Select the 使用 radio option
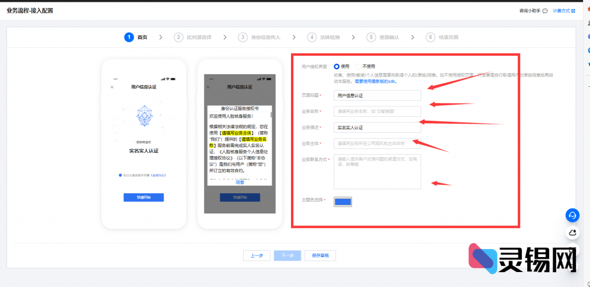 pos(337,67)
